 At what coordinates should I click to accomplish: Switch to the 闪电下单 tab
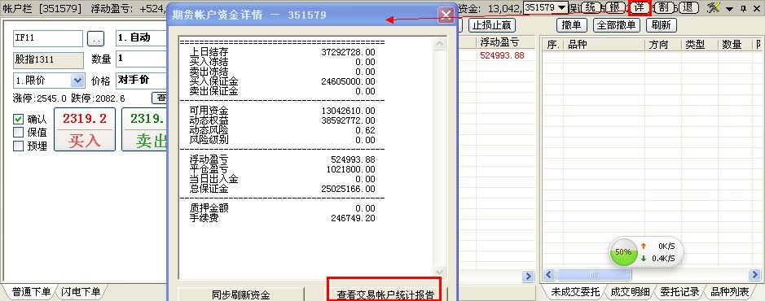(x=81, y=292)
